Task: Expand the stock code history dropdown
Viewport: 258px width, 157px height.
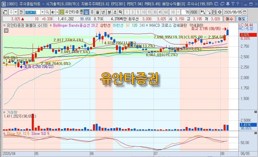Action: point(42,12)
